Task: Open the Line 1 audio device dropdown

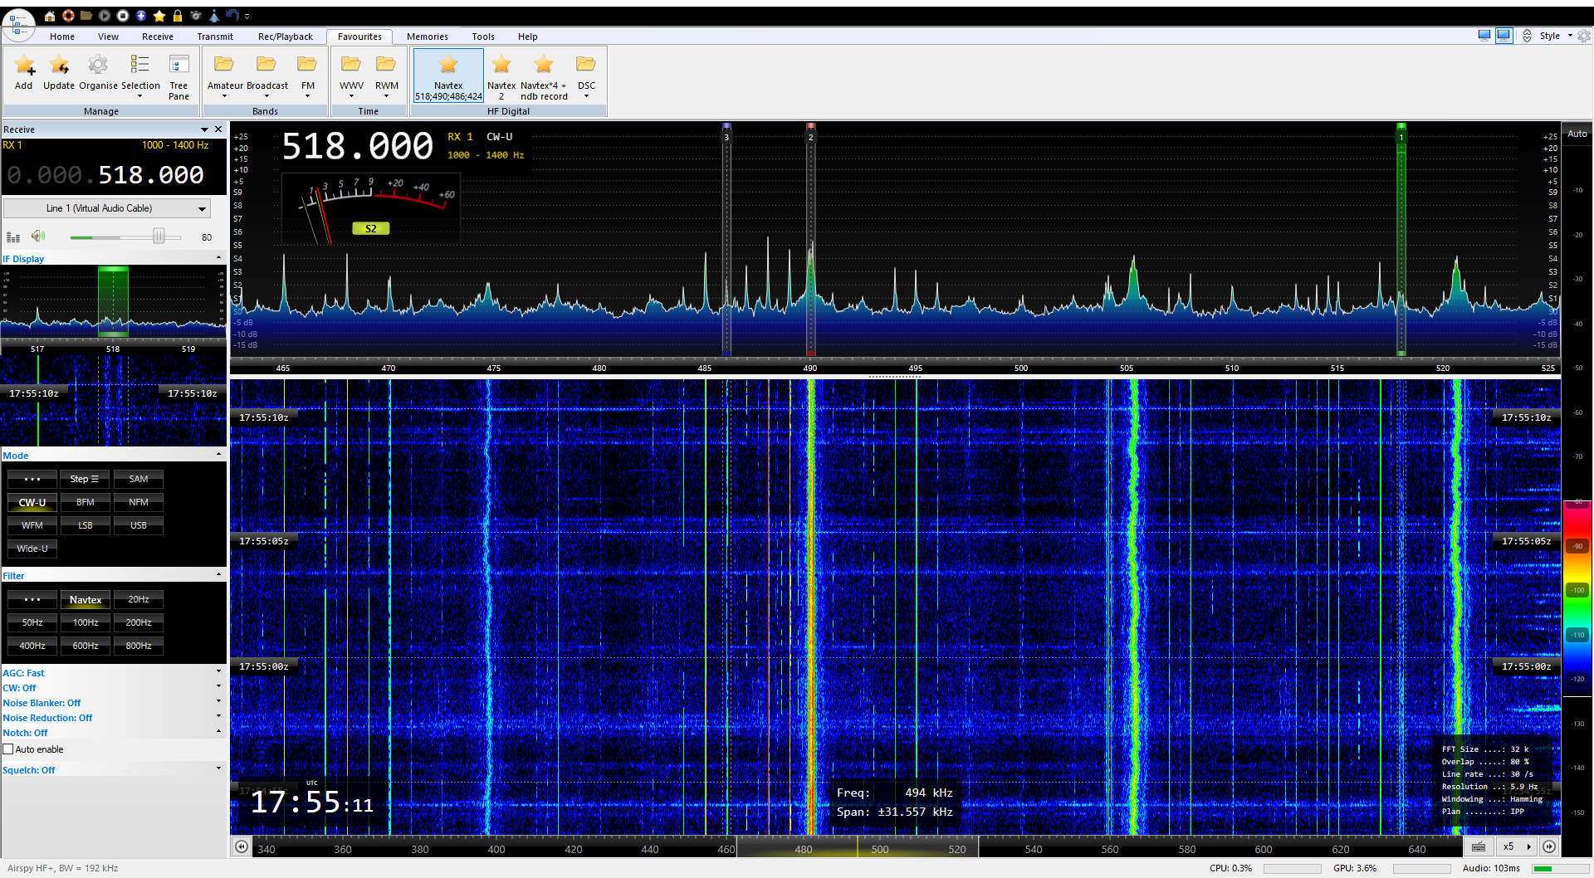Action: pos(107,208)
